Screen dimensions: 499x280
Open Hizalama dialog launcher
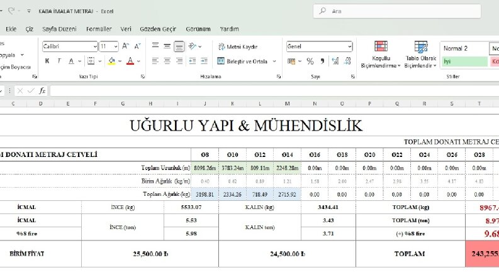(279, 77)
